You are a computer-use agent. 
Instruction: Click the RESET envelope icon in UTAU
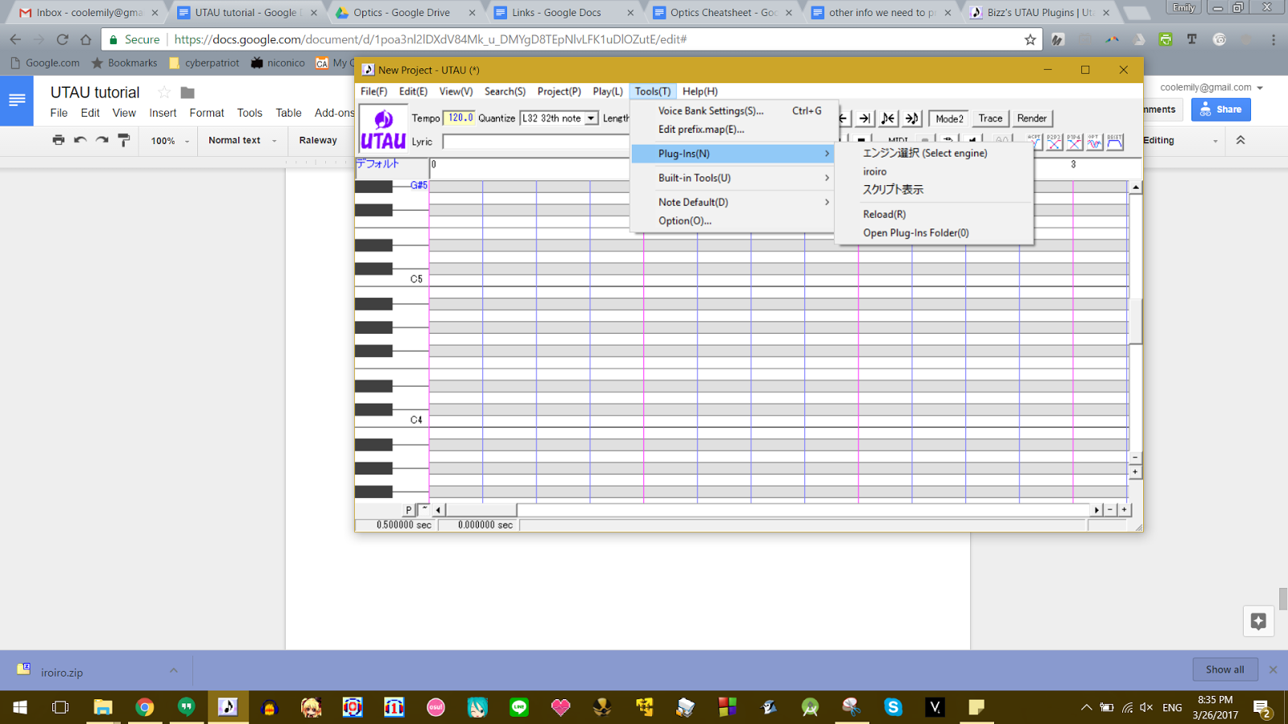(x=1115, y=142)
